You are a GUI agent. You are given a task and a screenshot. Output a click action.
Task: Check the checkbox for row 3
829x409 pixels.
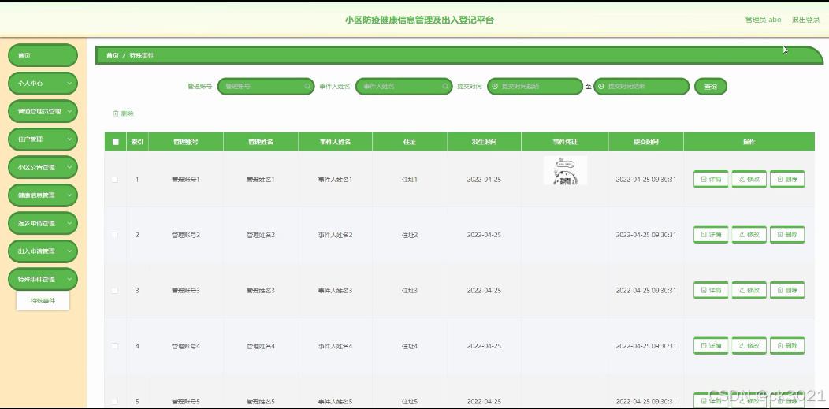coord(115,290)
